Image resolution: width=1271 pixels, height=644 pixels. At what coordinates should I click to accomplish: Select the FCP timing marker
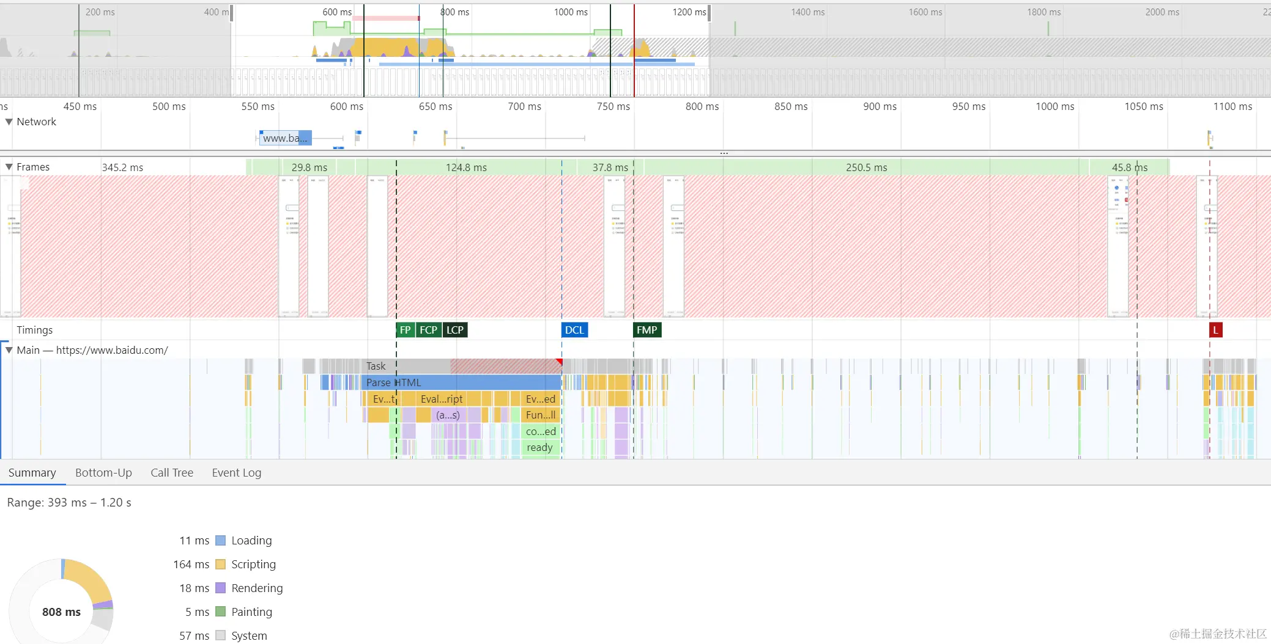coord(428,330)
